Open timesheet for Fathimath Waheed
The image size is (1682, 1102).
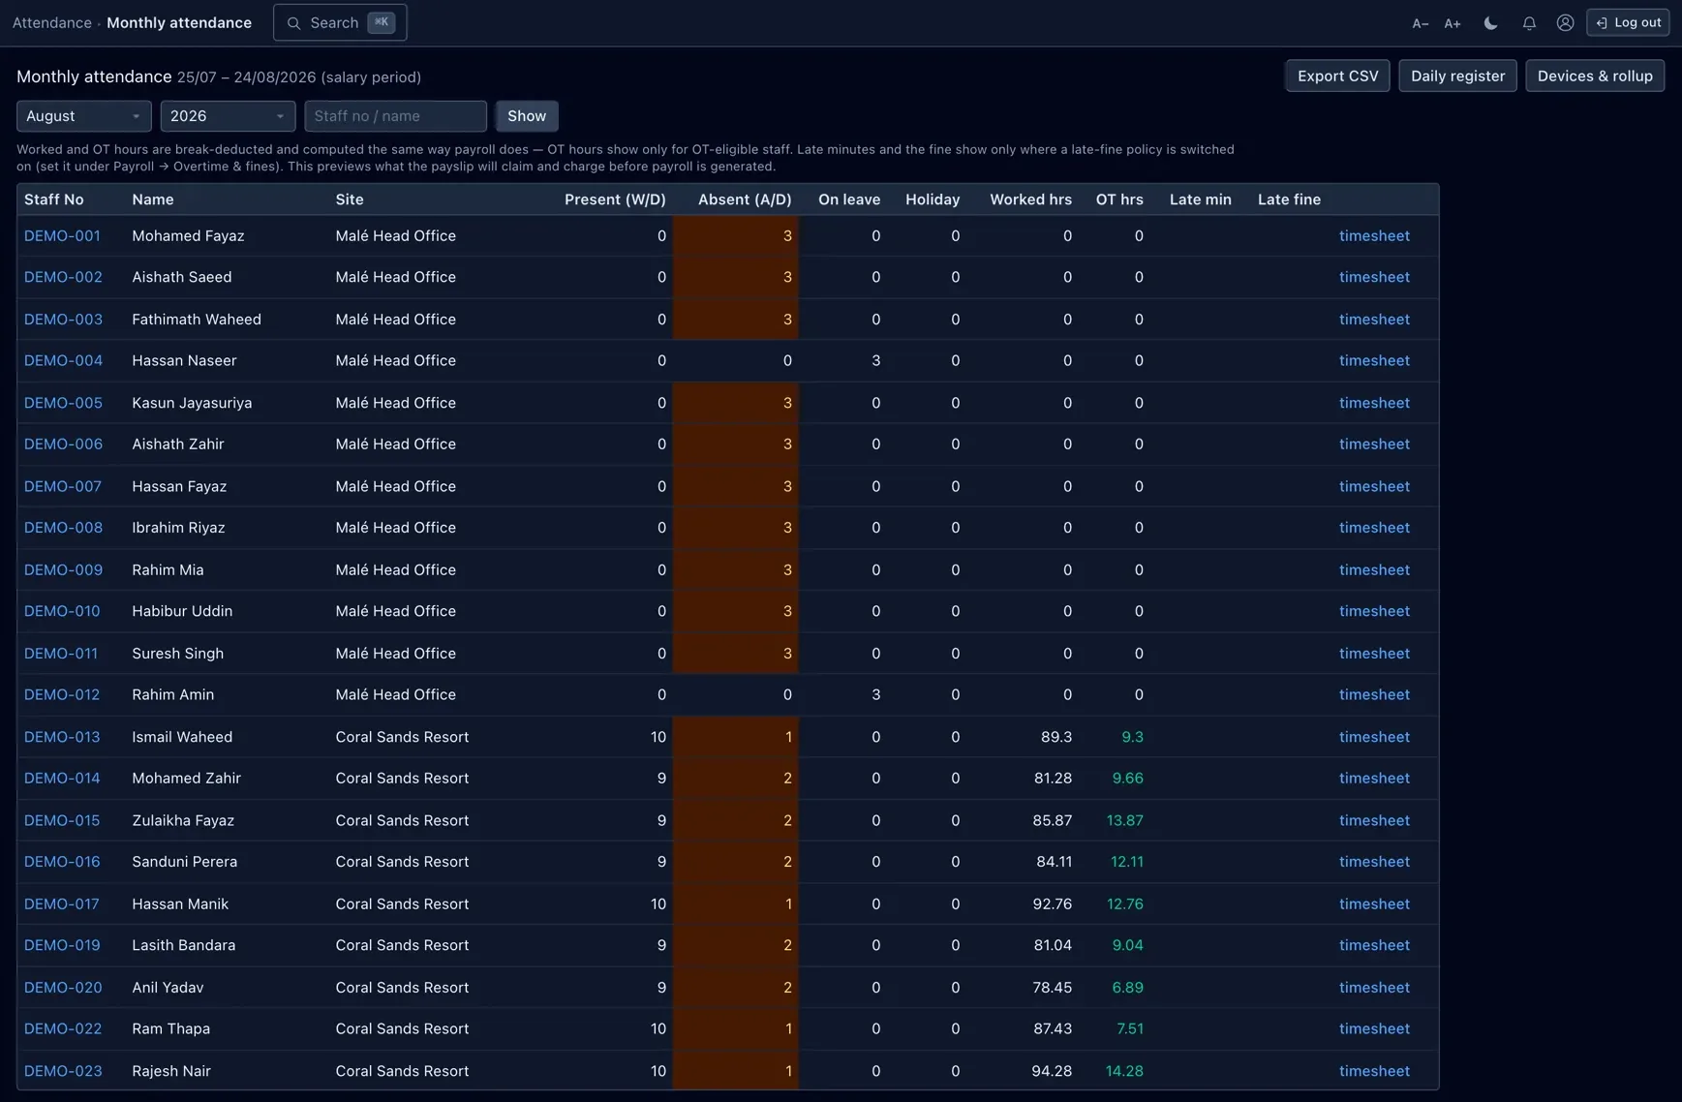[x=1374, y=319]
